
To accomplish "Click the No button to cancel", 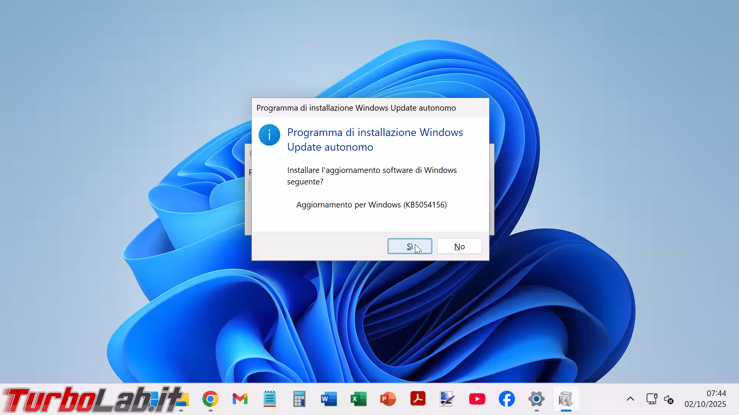I will (459, 246).
